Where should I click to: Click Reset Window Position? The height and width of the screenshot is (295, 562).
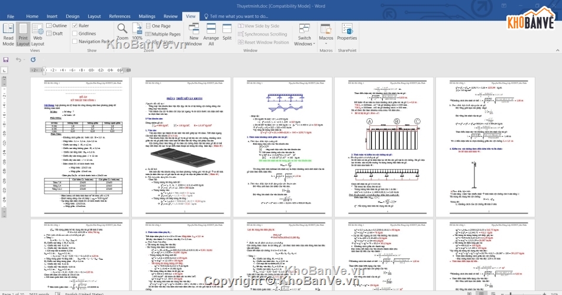(x=263, y=42)
